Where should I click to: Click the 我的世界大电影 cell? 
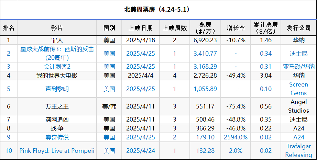57,76
